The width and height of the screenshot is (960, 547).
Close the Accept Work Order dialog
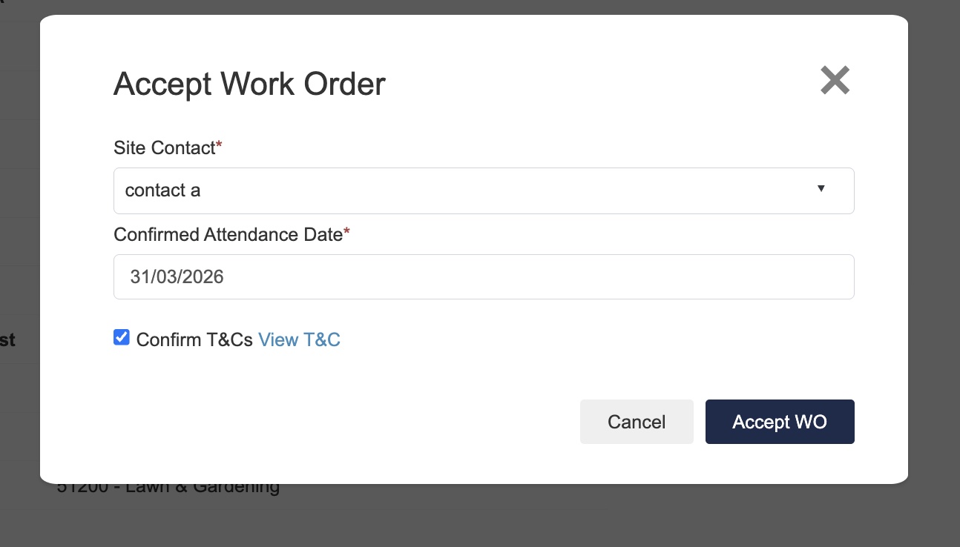click(x=835, y=80)
